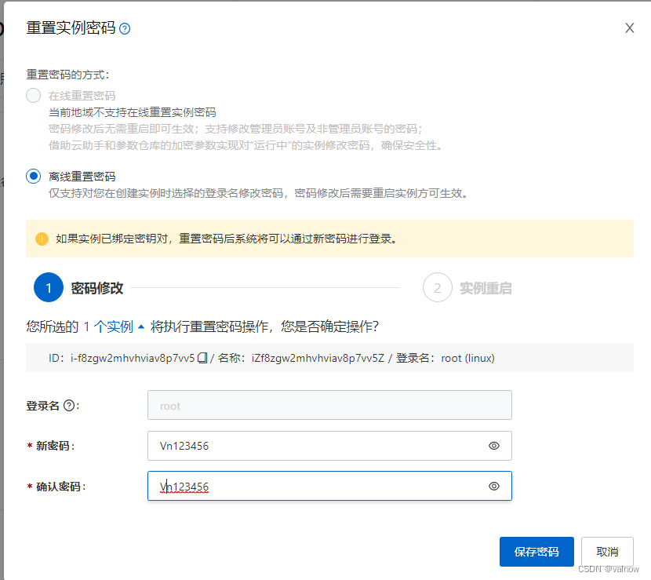Open help icon beside 重置实例密码 title

(125, 29)
